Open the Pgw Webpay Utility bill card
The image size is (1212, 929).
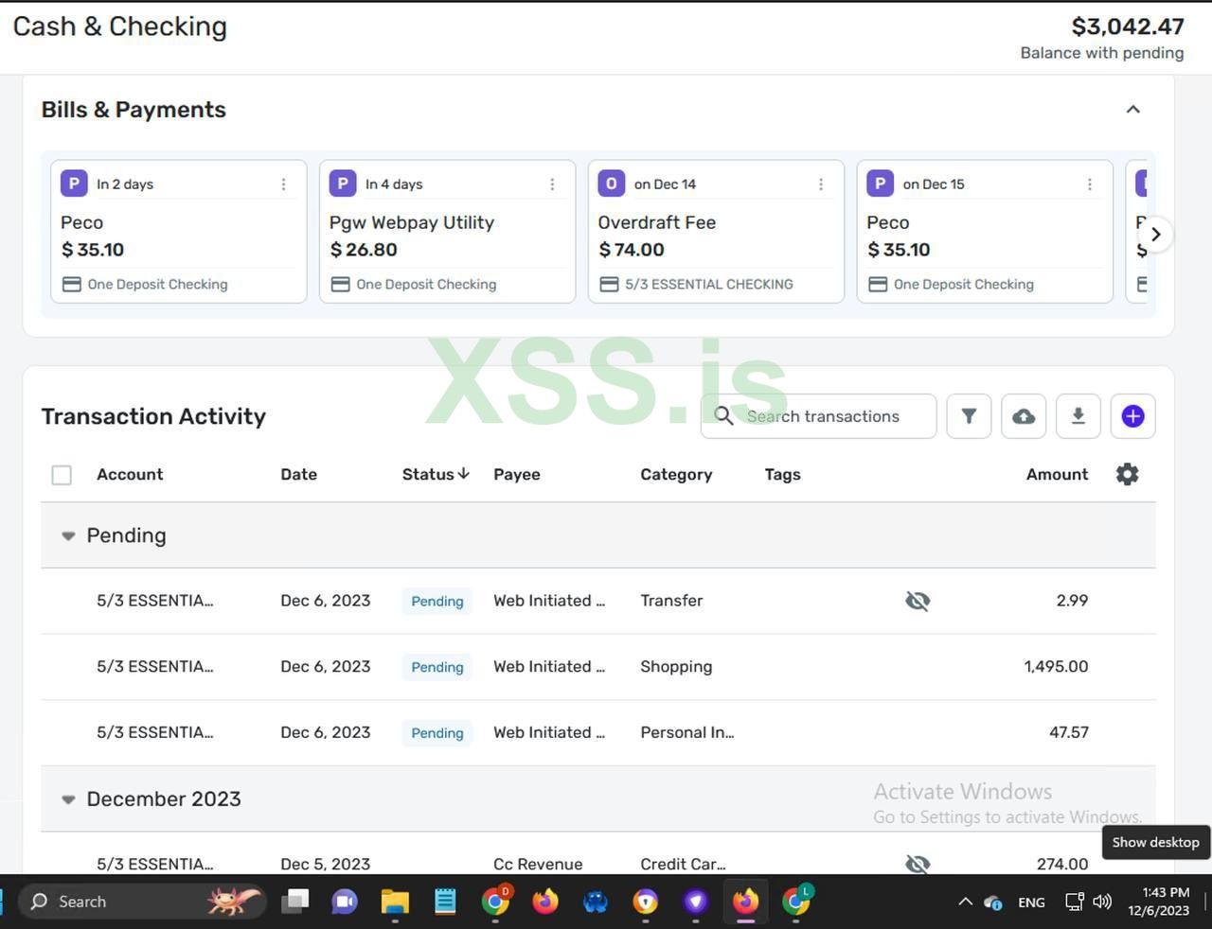click(x=447, y=232)
